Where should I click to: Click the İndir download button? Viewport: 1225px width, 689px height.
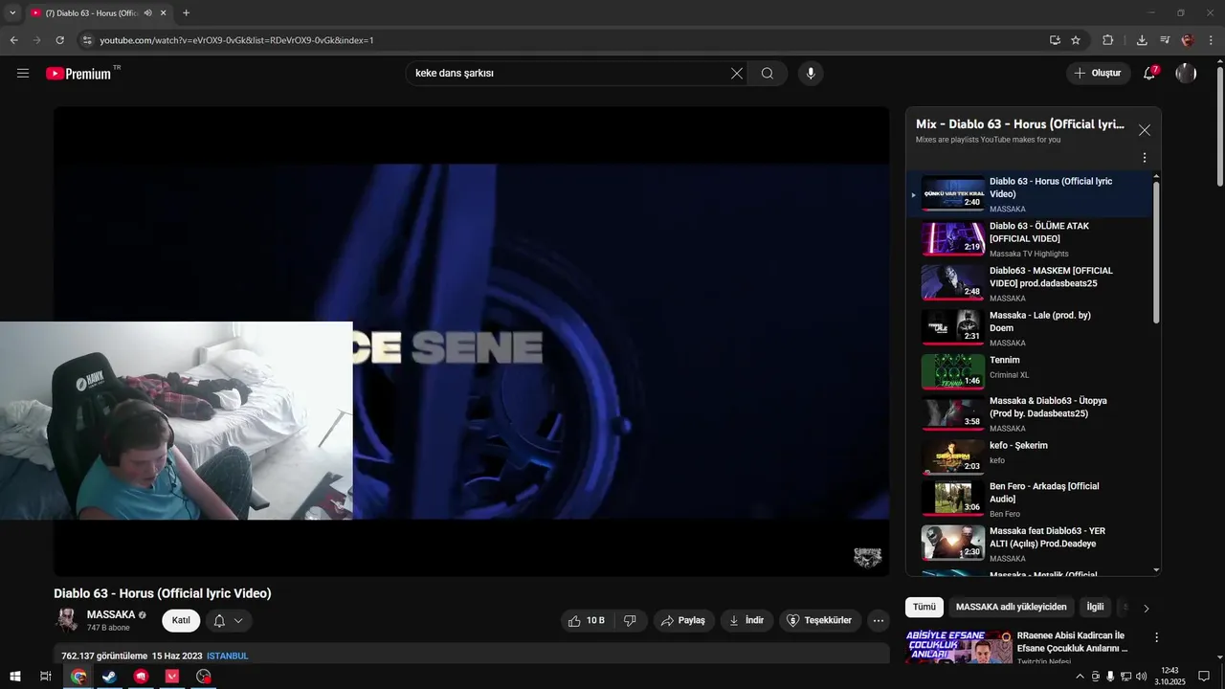746,621
